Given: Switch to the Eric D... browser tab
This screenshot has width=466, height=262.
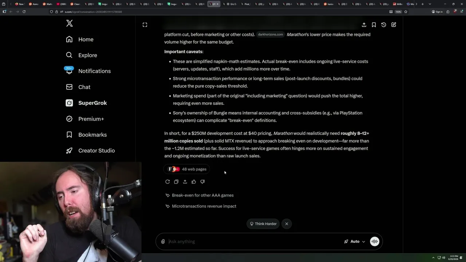Looking at the screenshot, I should [x=230, y=4].
